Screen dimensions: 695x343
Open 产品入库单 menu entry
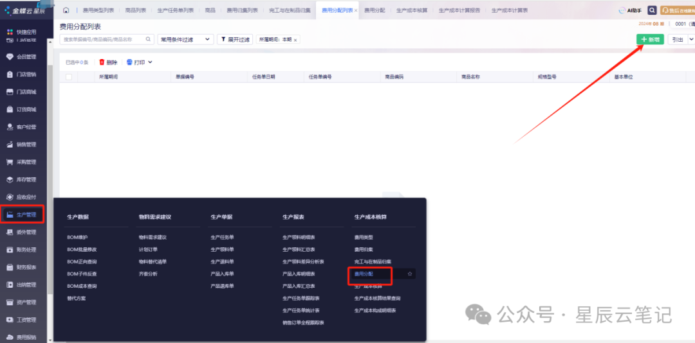click(x=222, y=274)
